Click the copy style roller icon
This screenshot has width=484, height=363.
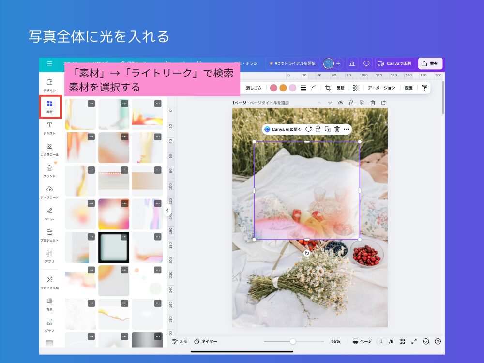click(425, 88)
